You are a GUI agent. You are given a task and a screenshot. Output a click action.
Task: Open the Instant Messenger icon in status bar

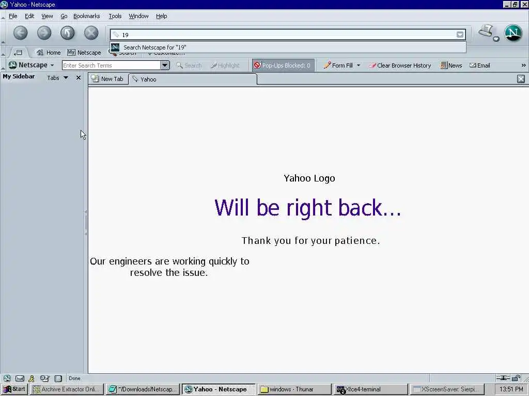tap(32, 378)
